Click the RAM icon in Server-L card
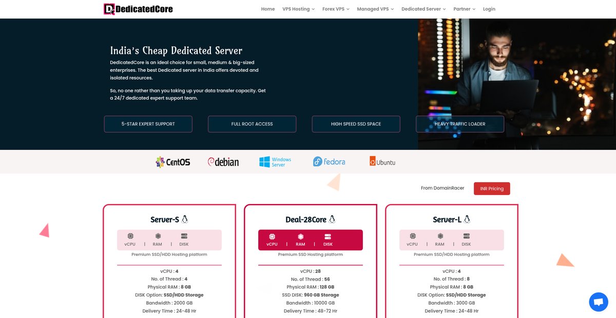Image resolution: width=616 pixels, height=318 pixels. coord(440,236)
